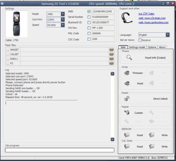The image size is (176, 161).
Task: Open the forum.gsmhosting.com link
Action: coord(153,23)
